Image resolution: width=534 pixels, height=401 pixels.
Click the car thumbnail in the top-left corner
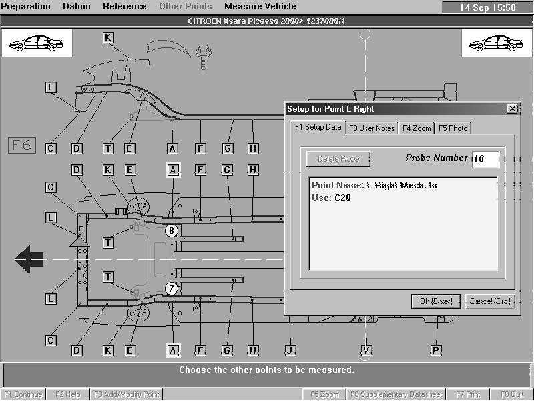[x=37, y=43]
